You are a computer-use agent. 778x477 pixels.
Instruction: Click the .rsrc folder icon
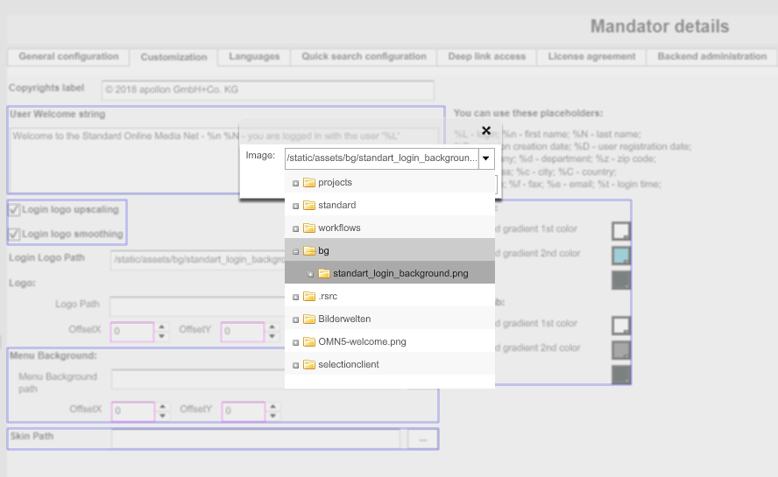tap(309, 297)
